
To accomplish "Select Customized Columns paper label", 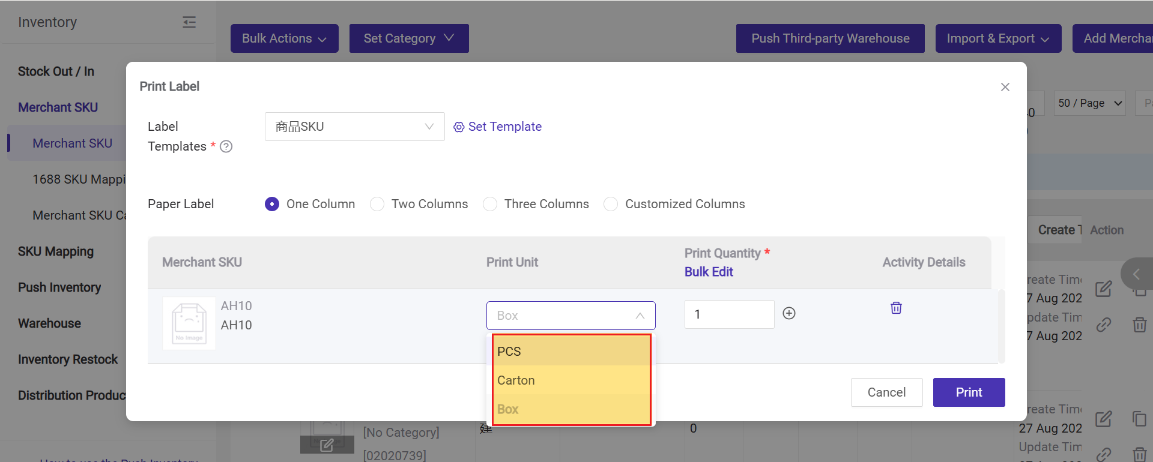I will click(x=611, y=204).
